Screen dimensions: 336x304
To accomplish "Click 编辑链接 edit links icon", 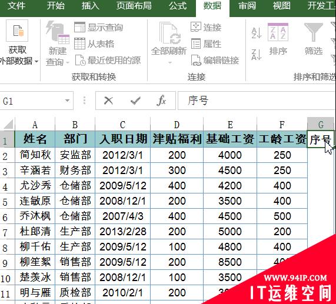I will (196, 61).
